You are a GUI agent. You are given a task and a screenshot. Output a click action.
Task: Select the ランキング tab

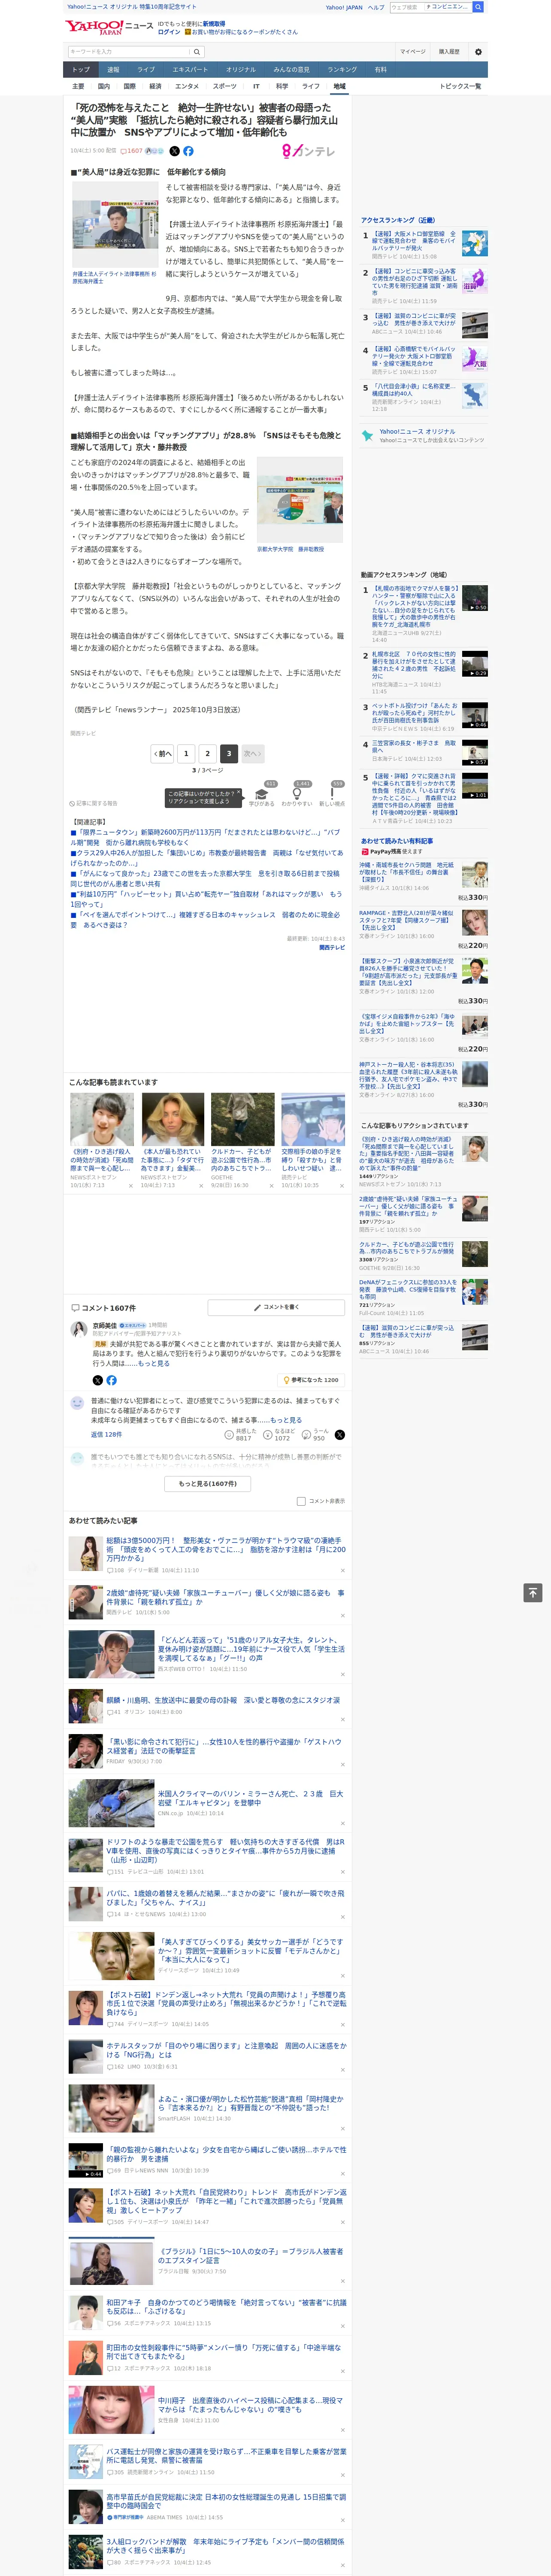point(342,70)
